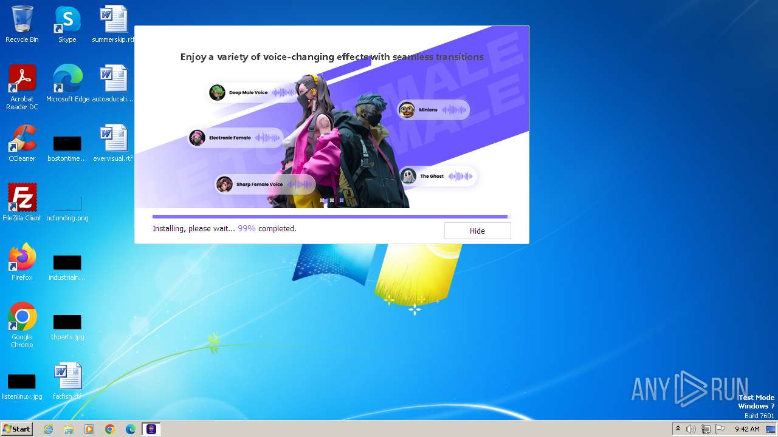Select the summerskip.rtf document icon
The image size is (778, 437).
coord(113,24)
